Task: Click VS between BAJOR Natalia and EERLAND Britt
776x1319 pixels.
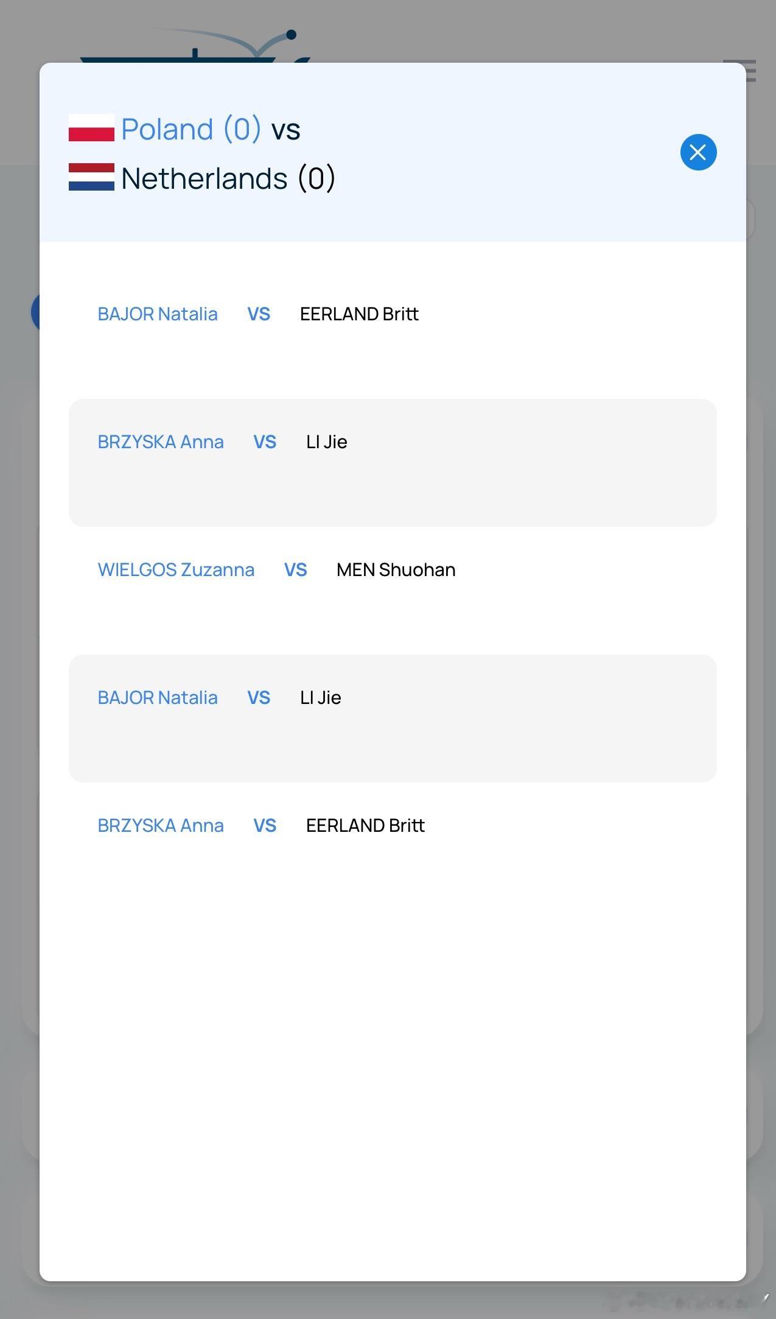Action: (x=259, y=314)
